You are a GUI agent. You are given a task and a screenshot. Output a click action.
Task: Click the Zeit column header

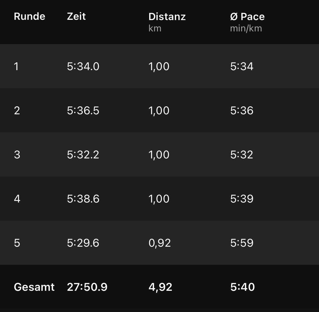(76, 16)
